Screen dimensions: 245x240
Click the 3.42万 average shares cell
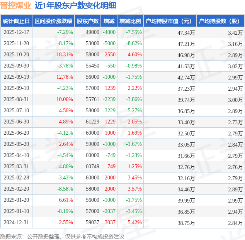click(x=235, y=32)
